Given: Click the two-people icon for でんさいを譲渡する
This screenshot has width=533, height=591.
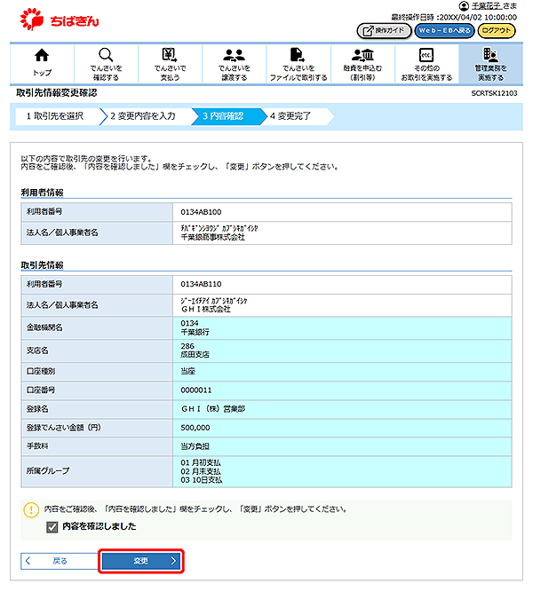Looking at the screenshot, I should tap(234, 55).
